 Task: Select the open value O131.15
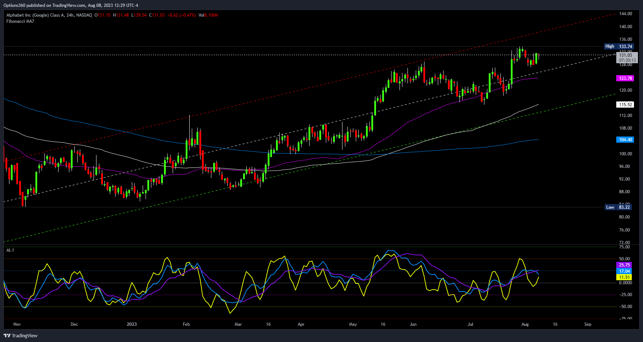tap(103, 15)
